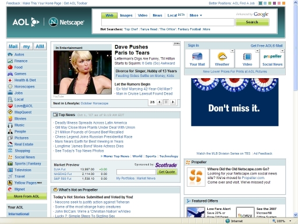Click the Paris Hilton story thumbnail

(x=83, y=72)
